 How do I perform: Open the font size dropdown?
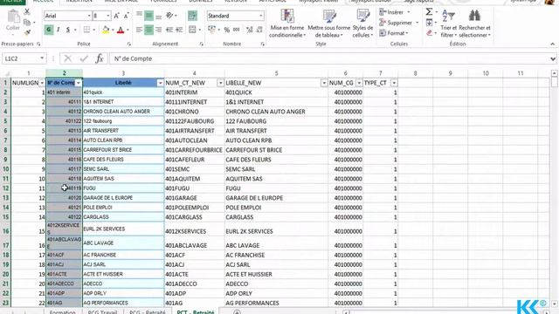[108, 16]
